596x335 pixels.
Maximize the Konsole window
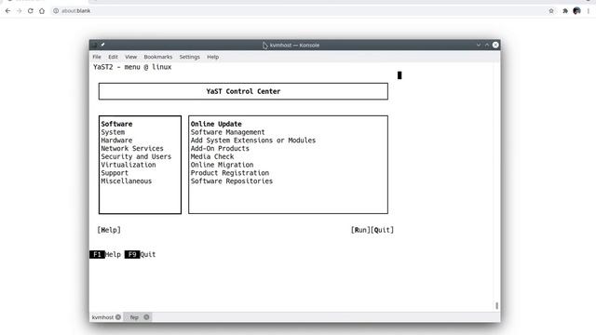(487, 45)
